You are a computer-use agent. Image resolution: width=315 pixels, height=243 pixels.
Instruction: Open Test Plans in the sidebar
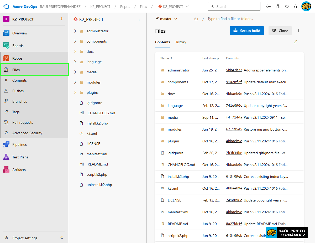20,157
